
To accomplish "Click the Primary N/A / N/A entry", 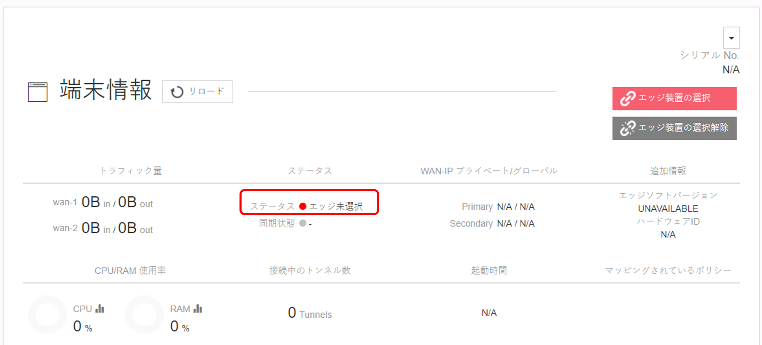I will [498, 206].
